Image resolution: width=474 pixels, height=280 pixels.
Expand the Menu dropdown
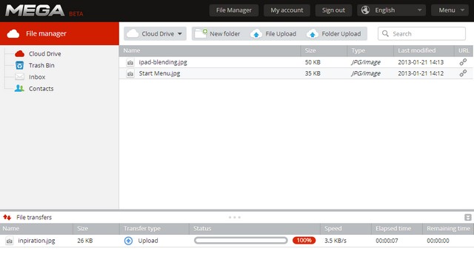pos(450,10)
